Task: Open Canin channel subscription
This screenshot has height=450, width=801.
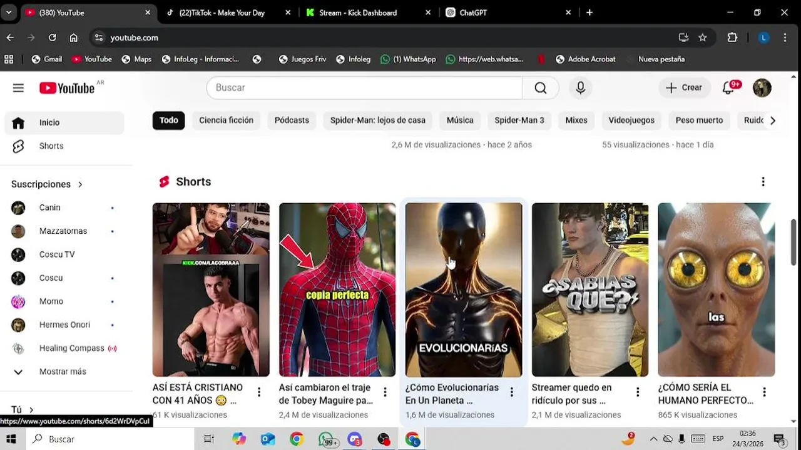Action: pyautogui.click(x=64, y=207)
